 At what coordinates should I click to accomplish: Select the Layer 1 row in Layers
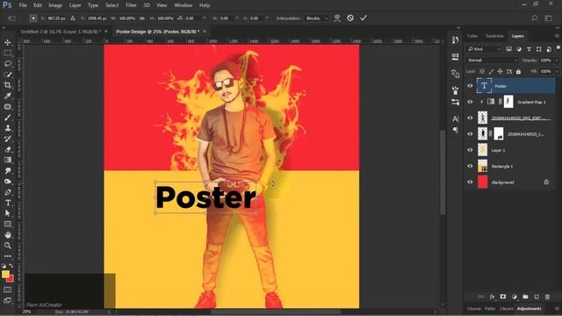[510, 150]
